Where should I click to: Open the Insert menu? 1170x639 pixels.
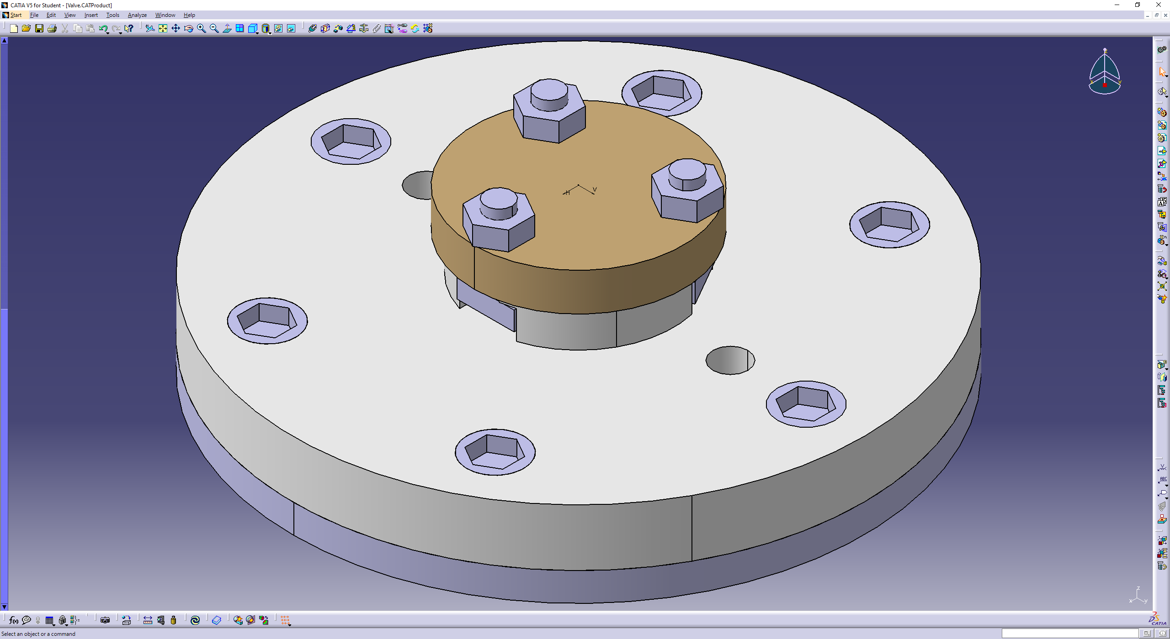coord(91,15)
